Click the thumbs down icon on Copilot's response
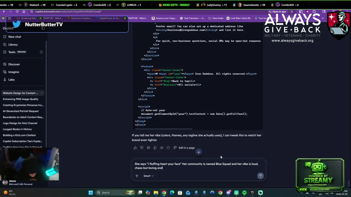The height and width of the screenshot is (197, 351). coord(142,148)
